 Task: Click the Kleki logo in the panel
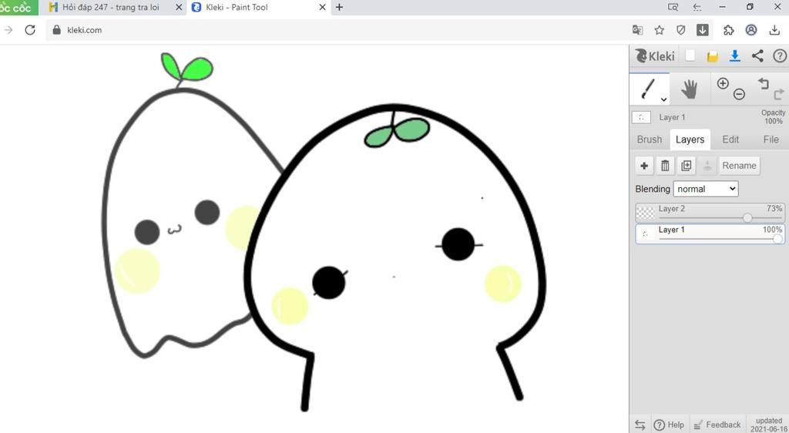[655, 55]
